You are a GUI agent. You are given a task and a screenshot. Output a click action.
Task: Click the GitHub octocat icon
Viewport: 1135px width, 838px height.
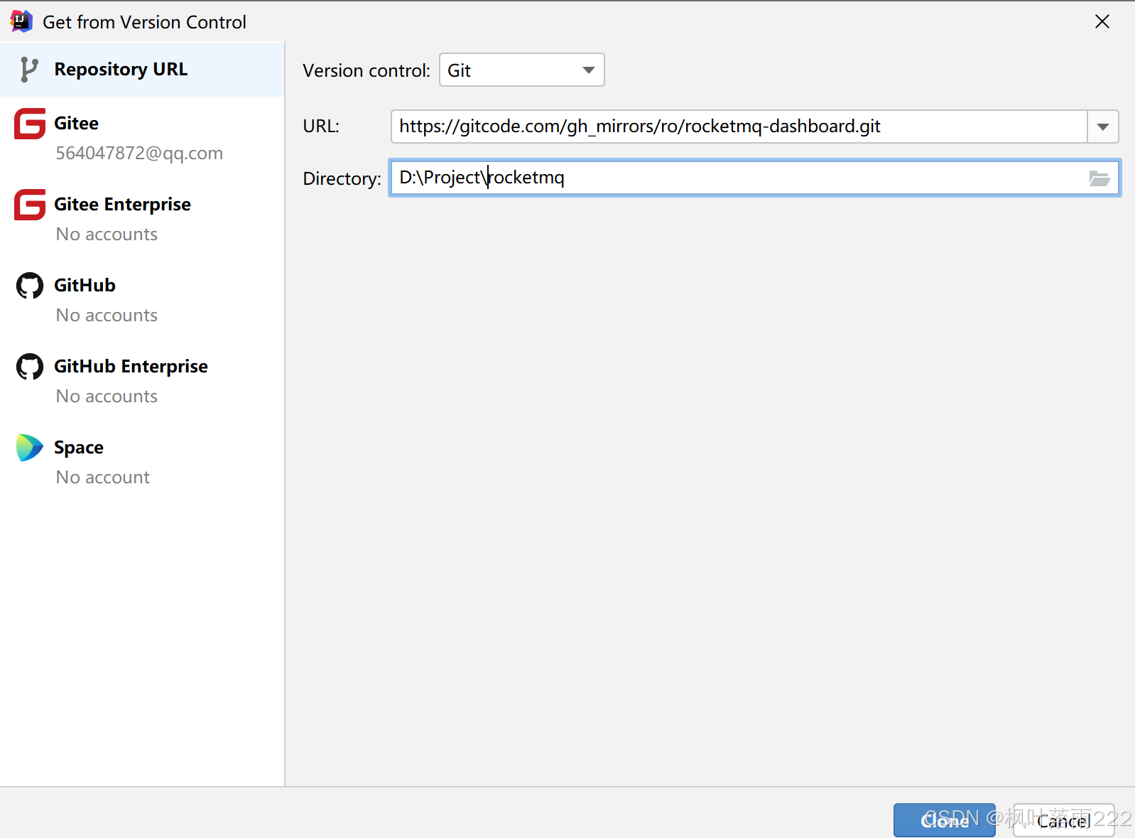[30, 286]
